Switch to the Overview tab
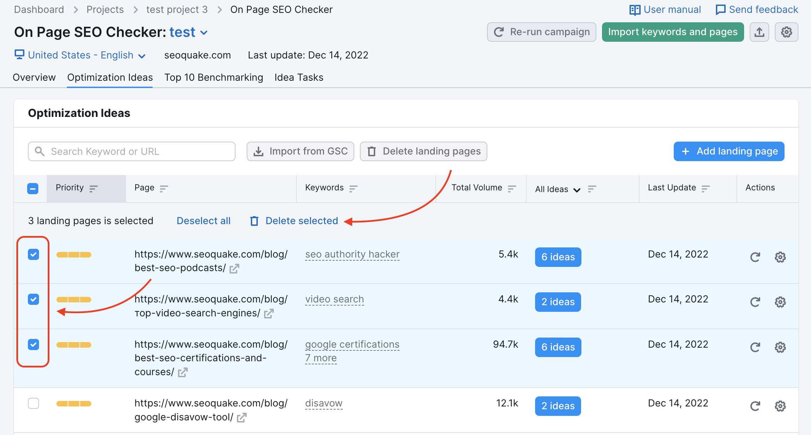The width and height of the screenshot is (811, 435). 34,77
